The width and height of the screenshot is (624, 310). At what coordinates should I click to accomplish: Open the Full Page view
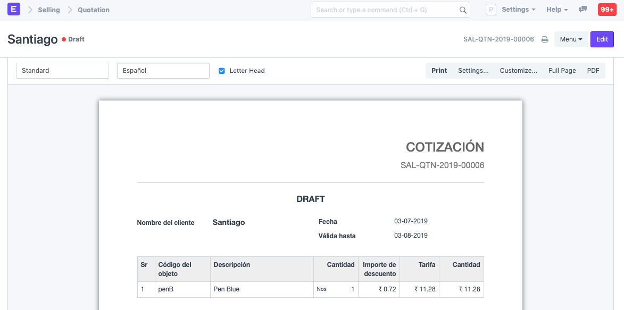click(562, 71)
